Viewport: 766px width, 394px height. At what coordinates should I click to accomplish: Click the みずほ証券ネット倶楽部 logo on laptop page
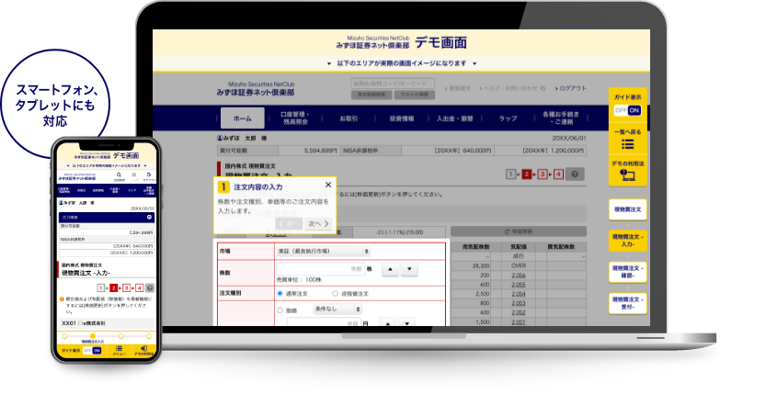(256, 89)
